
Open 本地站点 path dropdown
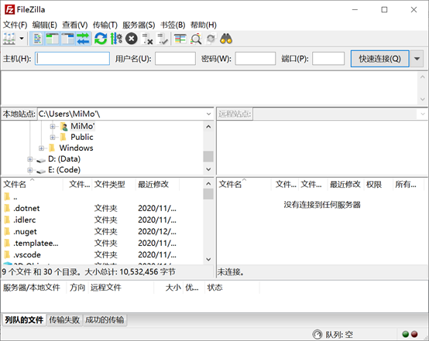(208, 114)
